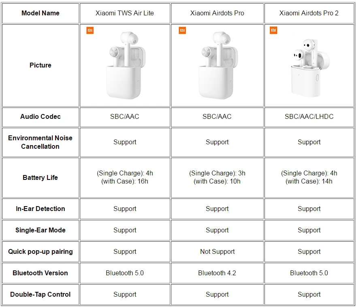Select the Xiaomi Airdots Pro 2 column header
Image resolution: width=356 pixels, height=308 pixels.
click(x=309, y=13)
